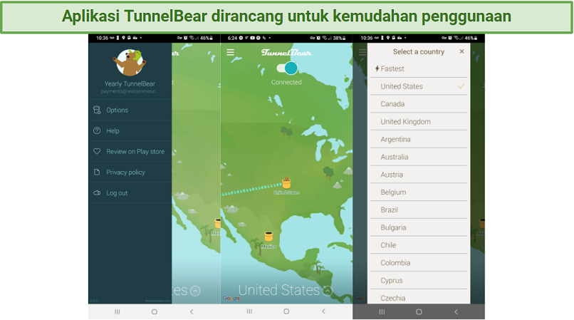Tap Android home button on right phone
Image resolution: width=574 pixels, height=320 pixels.
tap(419, 311)
